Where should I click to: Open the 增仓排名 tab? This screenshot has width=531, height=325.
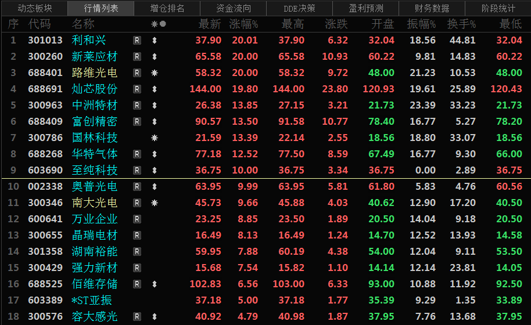(x=167, y=8)
